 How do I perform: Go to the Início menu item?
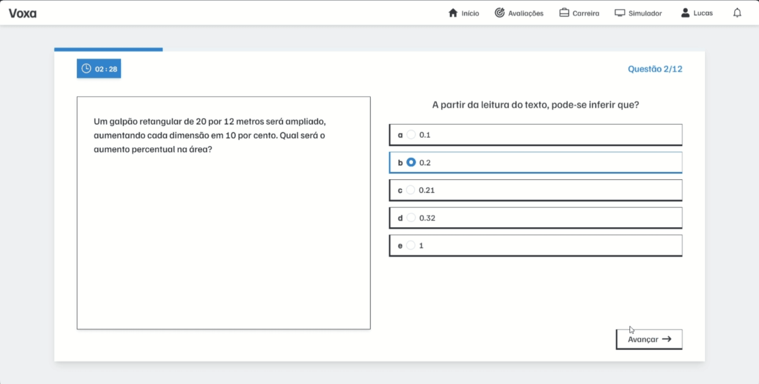[464, 13]
